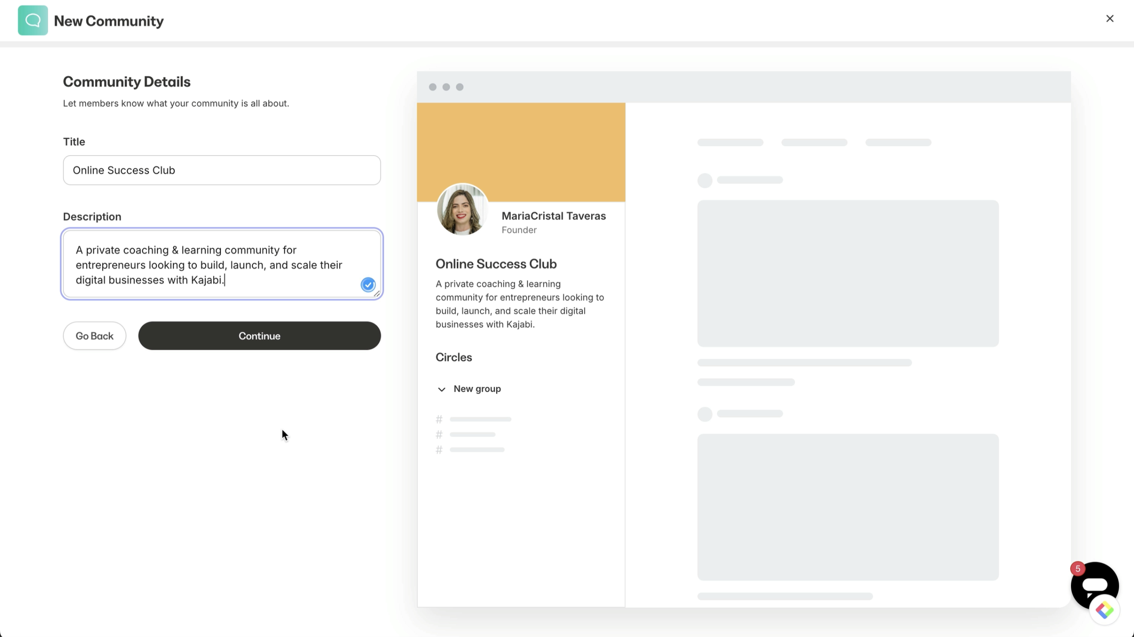The height and width of the screenshot is (637, 1134).
Task: Click the third hash icon under New group
Action: [439, 450]
